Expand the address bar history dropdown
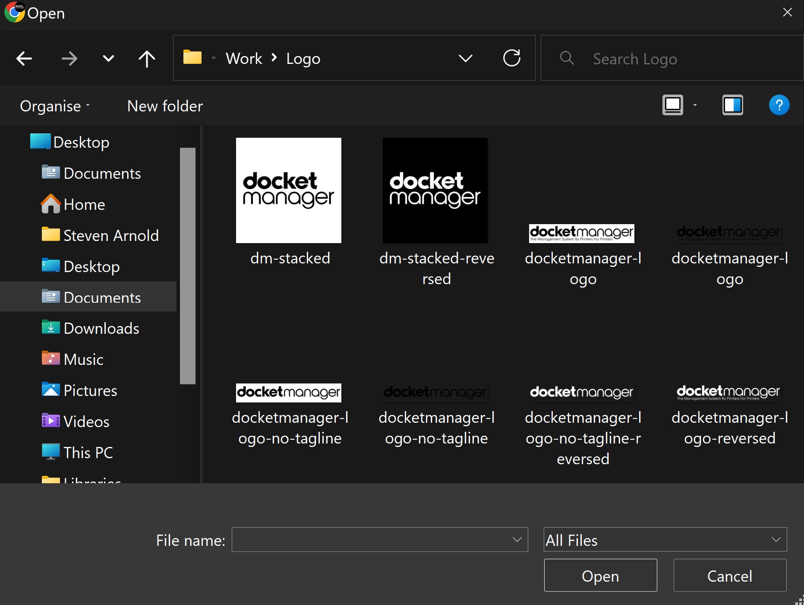This screenshot has width=804, height=605. (x=465, y=58)
